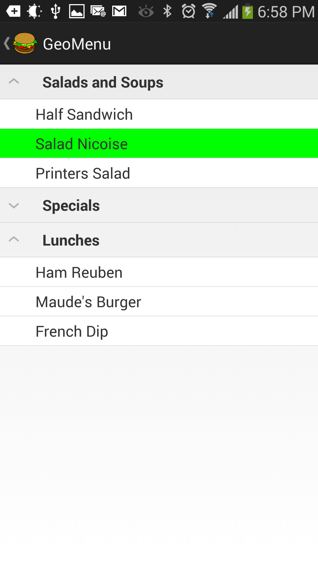This screenshot has height=566, width=318.
Task: Choose the French Dip item
Action: tap(72, 331)
